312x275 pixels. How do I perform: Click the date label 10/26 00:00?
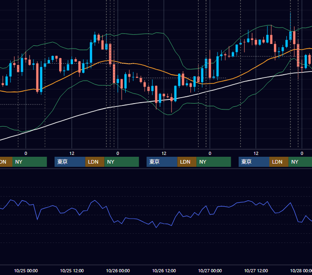coord(118,270)
